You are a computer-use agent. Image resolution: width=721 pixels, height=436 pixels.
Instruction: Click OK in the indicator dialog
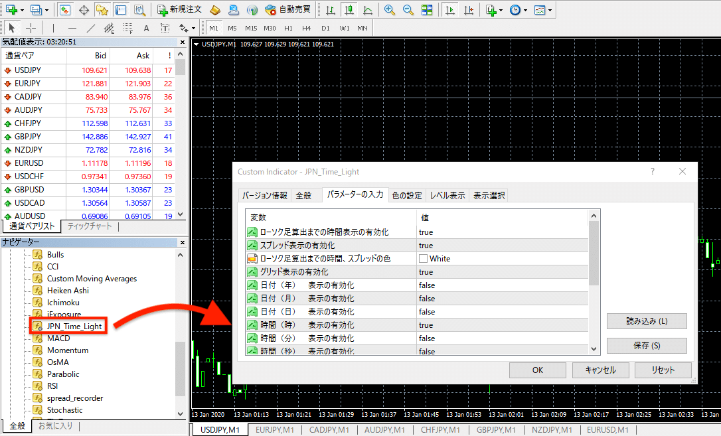coord(538,370)
